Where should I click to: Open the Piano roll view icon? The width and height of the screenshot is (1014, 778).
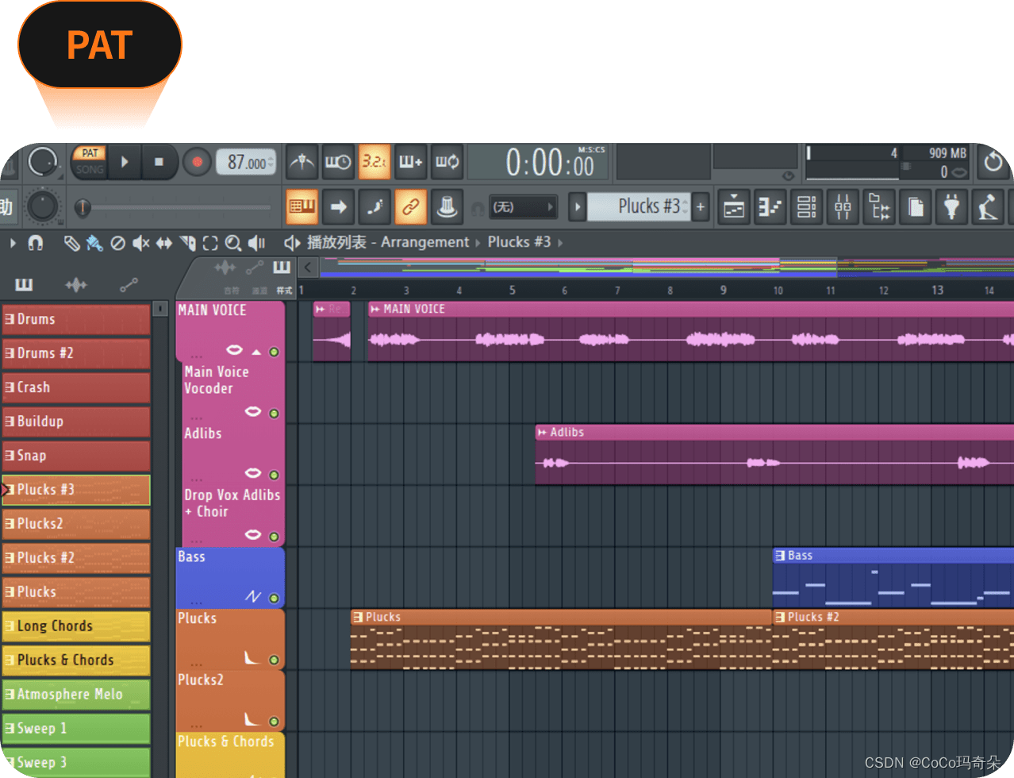[770, 208]
